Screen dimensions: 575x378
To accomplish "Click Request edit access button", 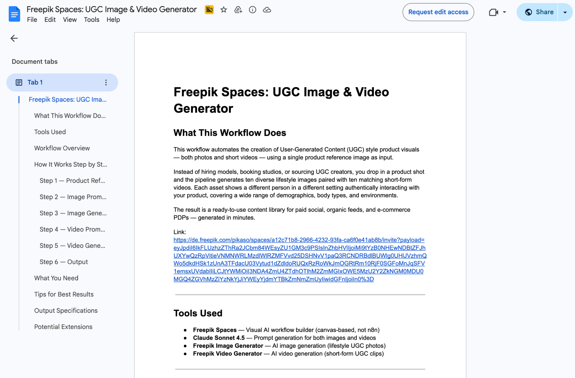I will pos(438,12).
